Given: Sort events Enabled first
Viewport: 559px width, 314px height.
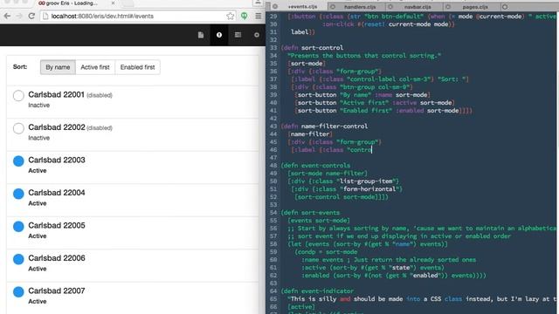Looking at the screenshot, I should tap(138, 67).
